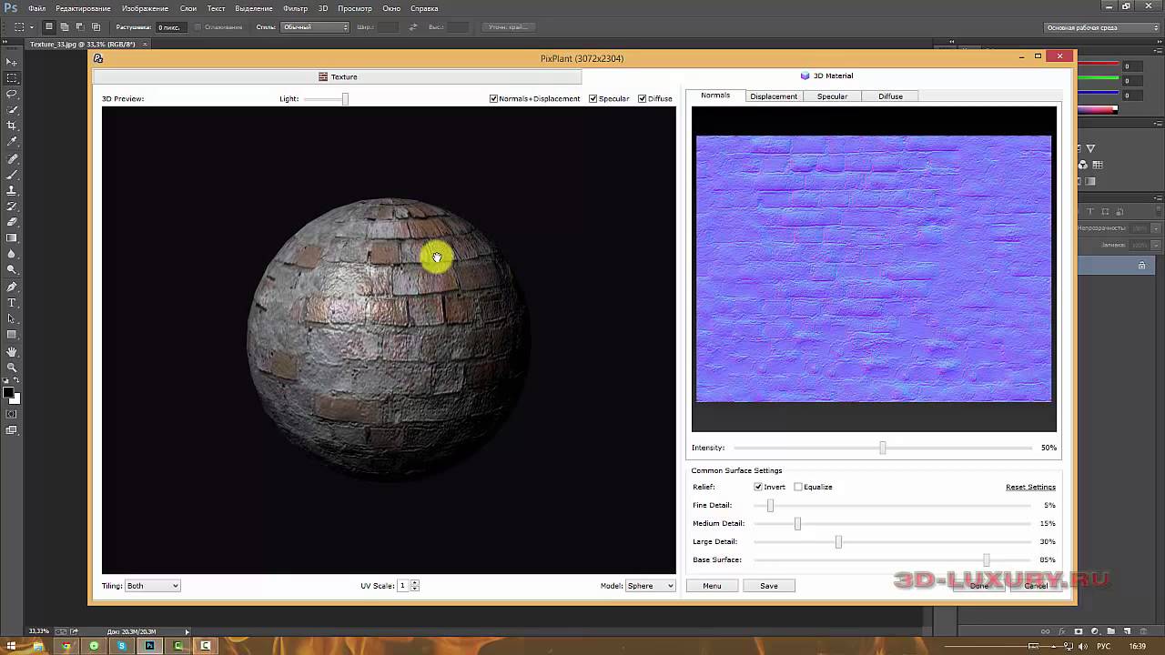The image size is (1165, 655).
Task: Select the Zoom tool in toolbar
Action: (12, 368)
